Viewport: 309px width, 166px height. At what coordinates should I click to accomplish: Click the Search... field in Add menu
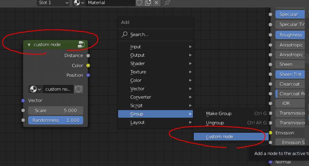click(156, 34)
